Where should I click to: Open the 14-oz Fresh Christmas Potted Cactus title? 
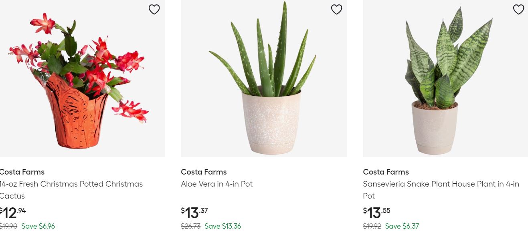click(x=71, y=184)
